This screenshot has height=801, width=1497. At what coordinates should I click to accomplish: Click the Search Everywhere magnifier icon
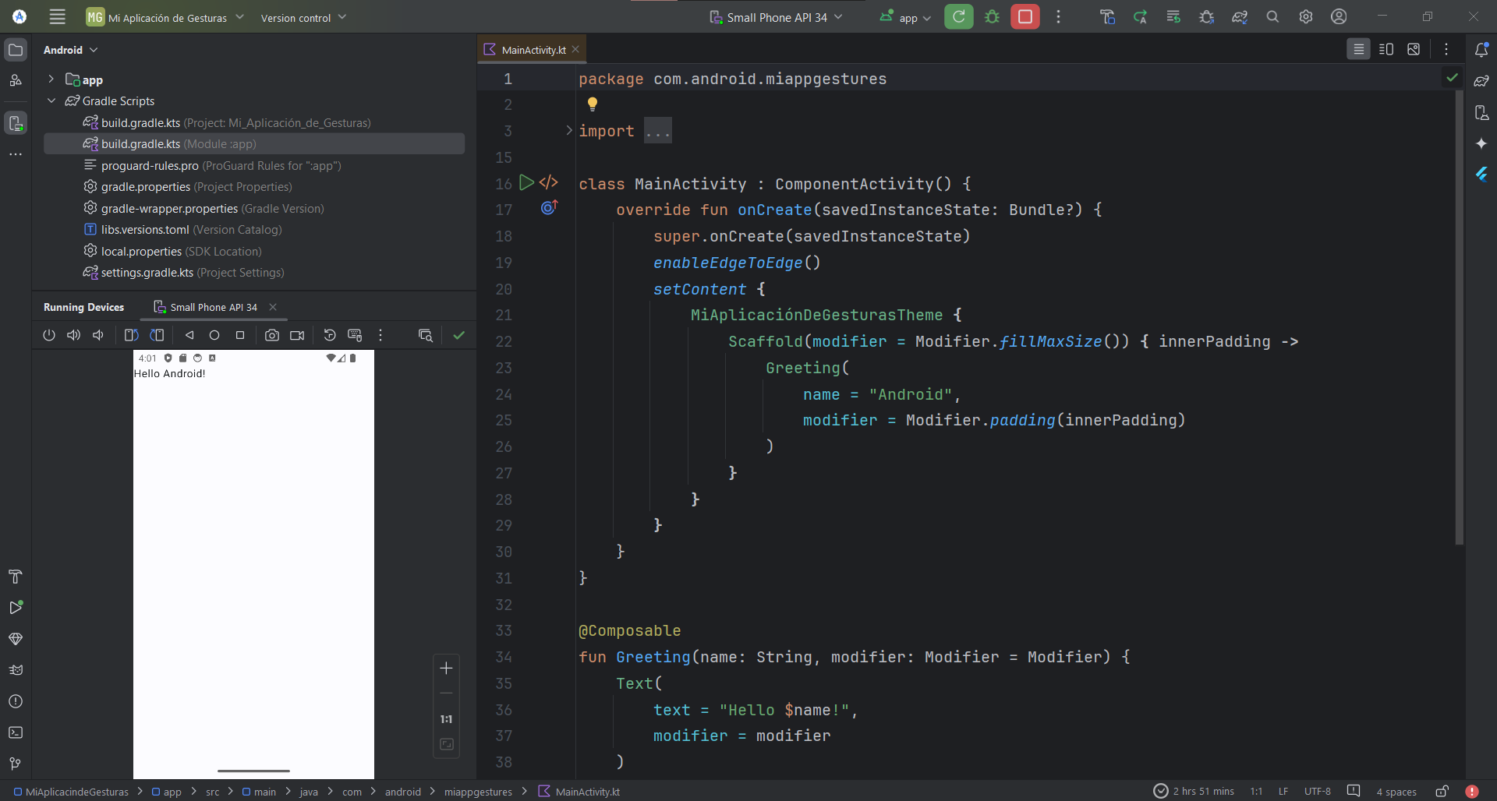pyautogui.click(x=1272, y=16)
